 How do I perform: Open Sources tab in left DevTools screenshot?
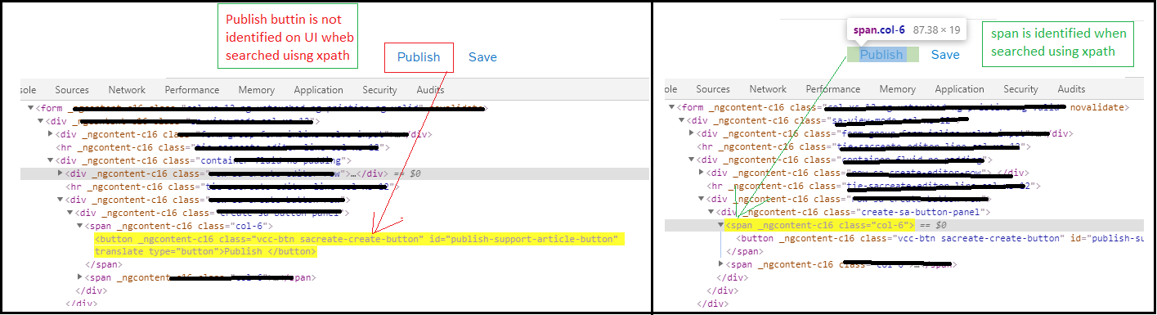point(73,90)
